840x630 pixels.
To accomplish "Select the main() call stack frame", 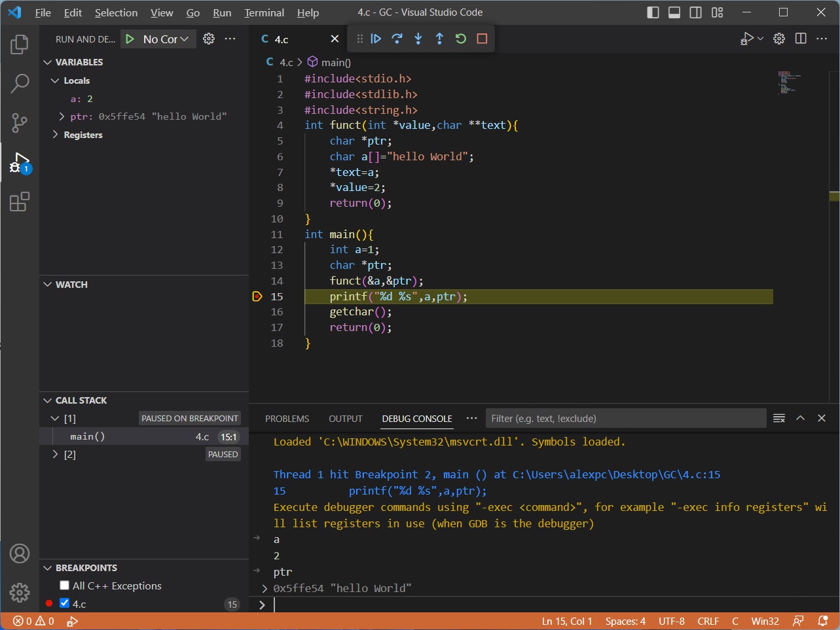I will point(88,436).
